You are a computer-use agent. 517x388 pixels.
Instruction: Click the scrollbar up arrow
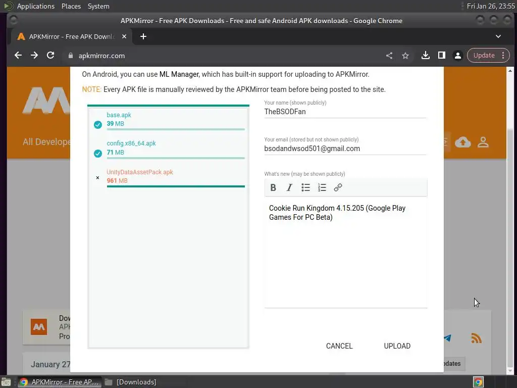(510, 71)
